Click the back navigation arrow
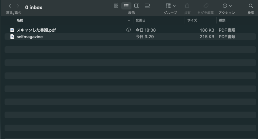 pyautogui.click(x=10, y=6)
